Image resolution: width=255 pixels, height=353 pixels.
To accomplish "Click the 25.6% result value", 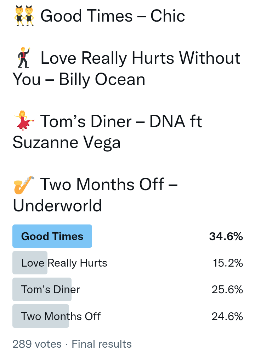I will coord(227,289).
